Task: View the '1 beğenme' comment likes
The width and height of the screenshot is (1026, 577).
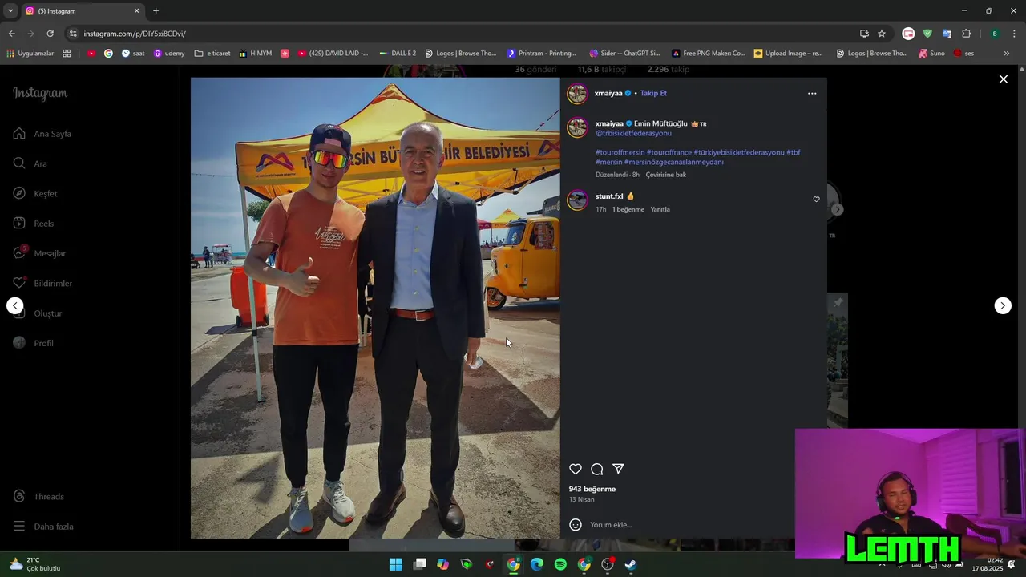Action: pyautogui.click(x=628, y=209)
